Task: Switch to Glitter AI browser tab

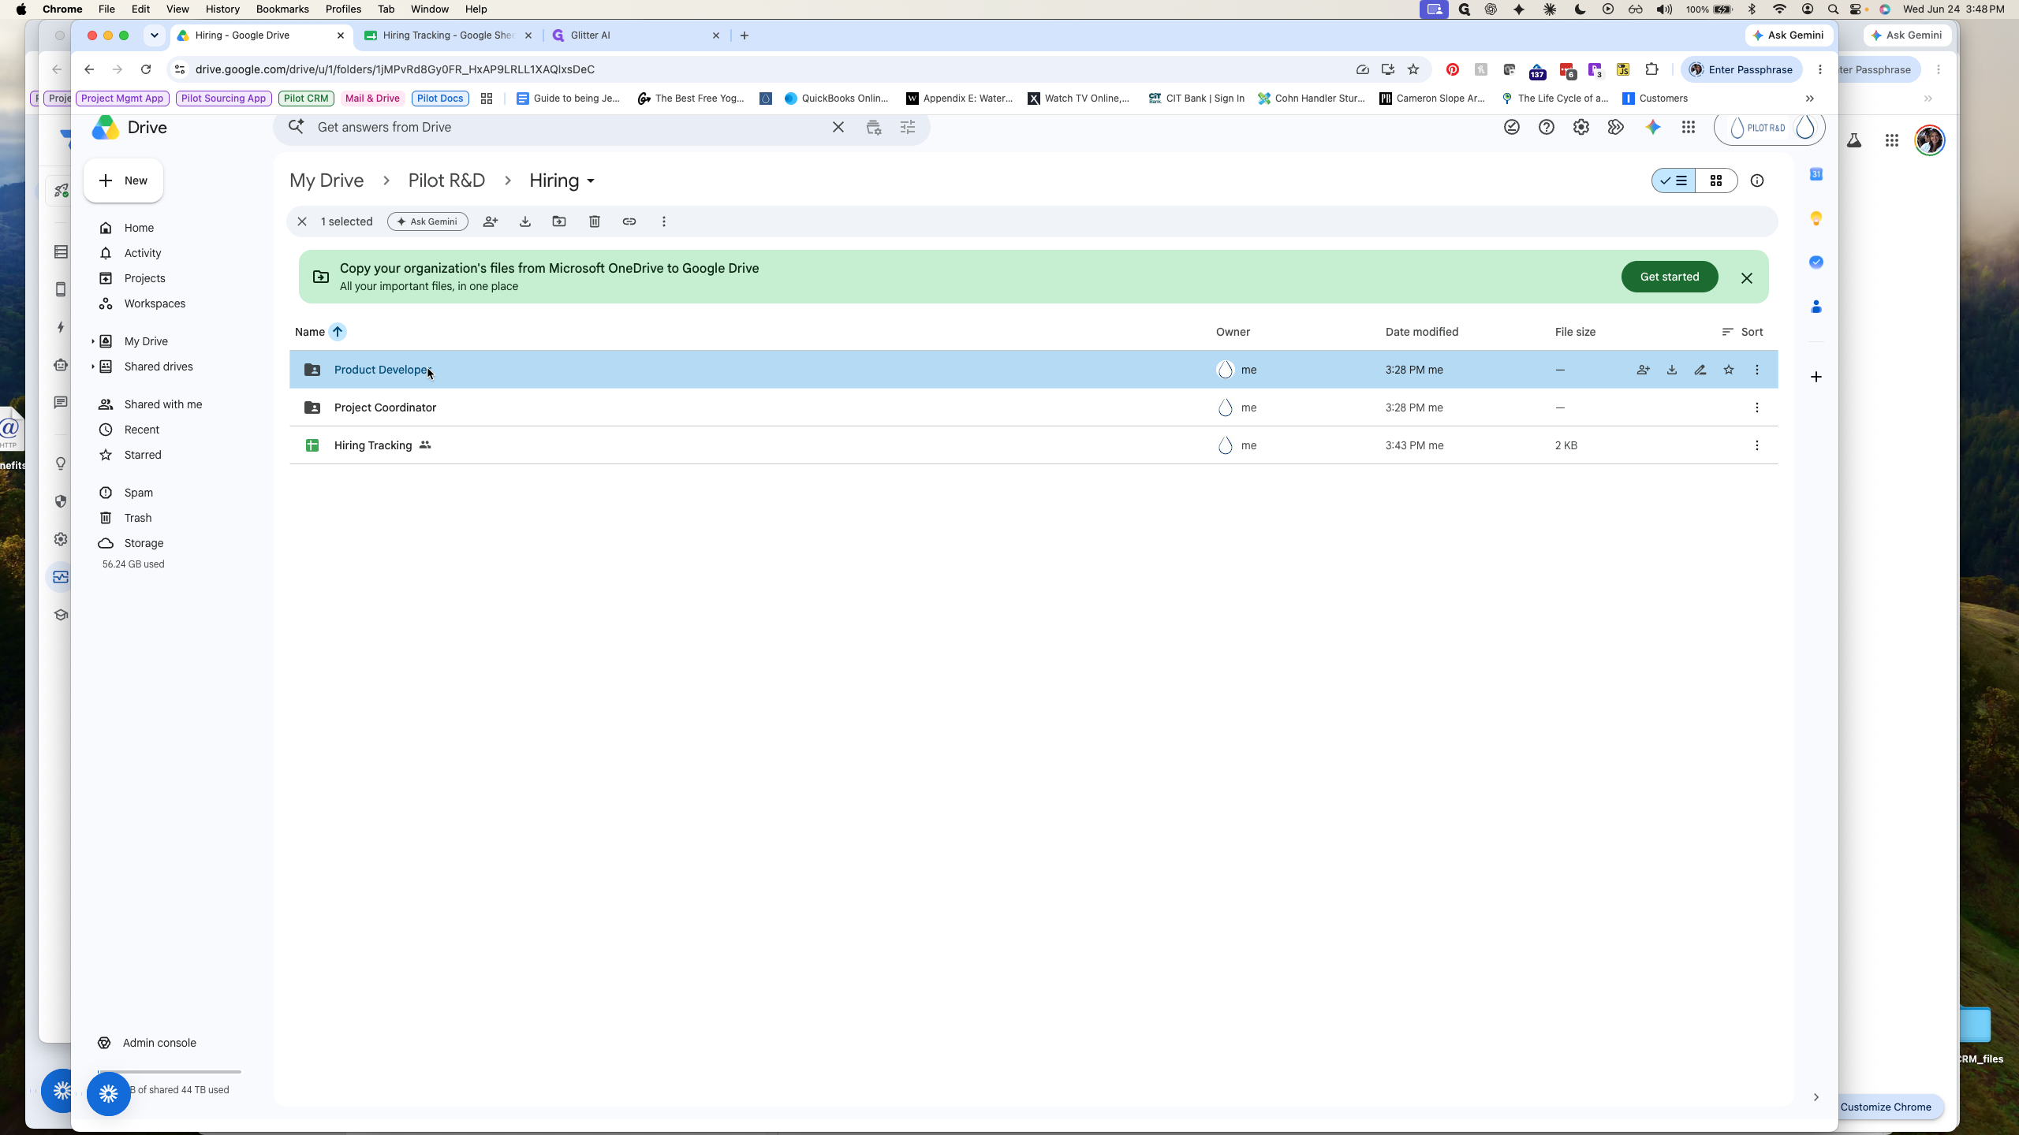Action: coord(636,35)
